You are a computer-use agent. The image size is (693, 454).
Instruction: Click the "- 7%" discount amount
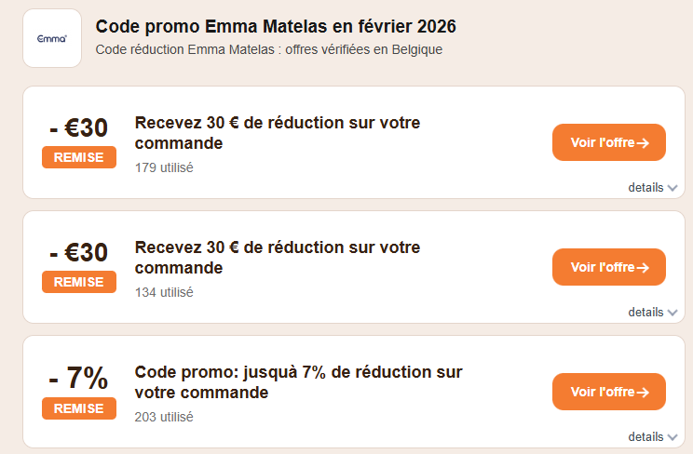79,378
